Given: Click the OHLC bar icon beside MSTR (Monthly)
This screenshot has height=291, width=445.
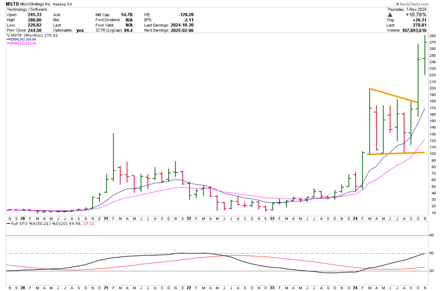Looking at the screenshot, I should tap(8, 36).
